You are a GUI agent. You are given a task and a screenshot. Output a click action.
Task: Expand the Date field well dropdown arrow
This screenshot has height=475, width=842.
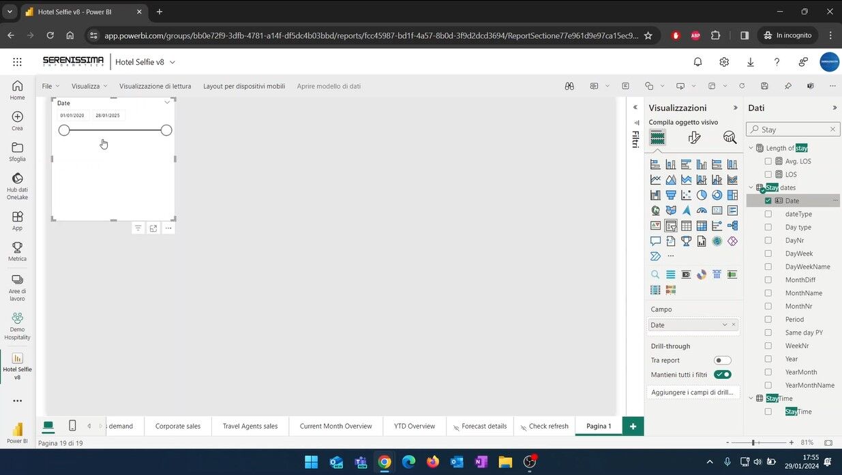(x=725, y=325)
